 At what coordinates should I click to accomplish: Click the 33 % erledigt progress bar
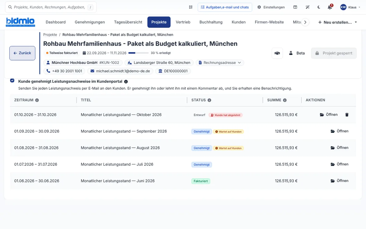[138, 53]
